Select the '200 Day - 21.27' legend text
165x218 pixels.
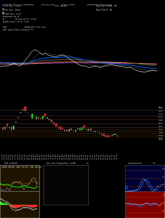coord(13,14)
